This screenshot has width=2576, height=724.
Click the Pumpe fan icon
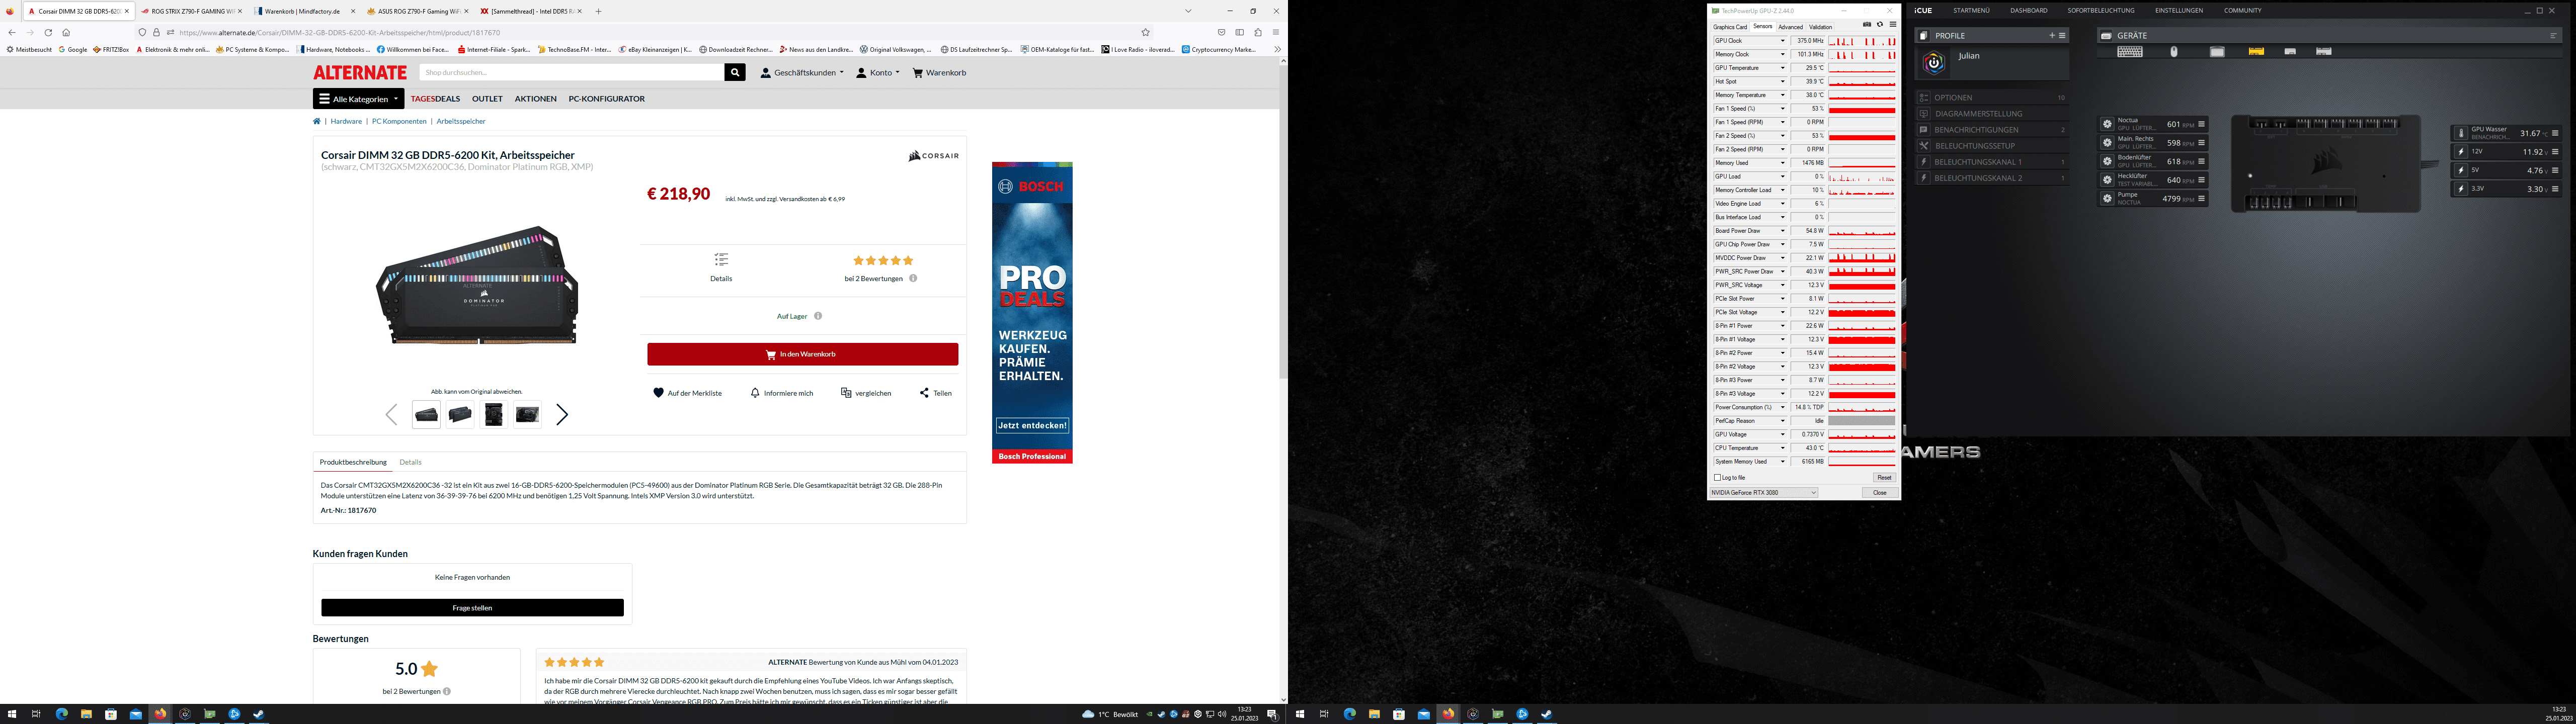click(x=2107, y=199)
